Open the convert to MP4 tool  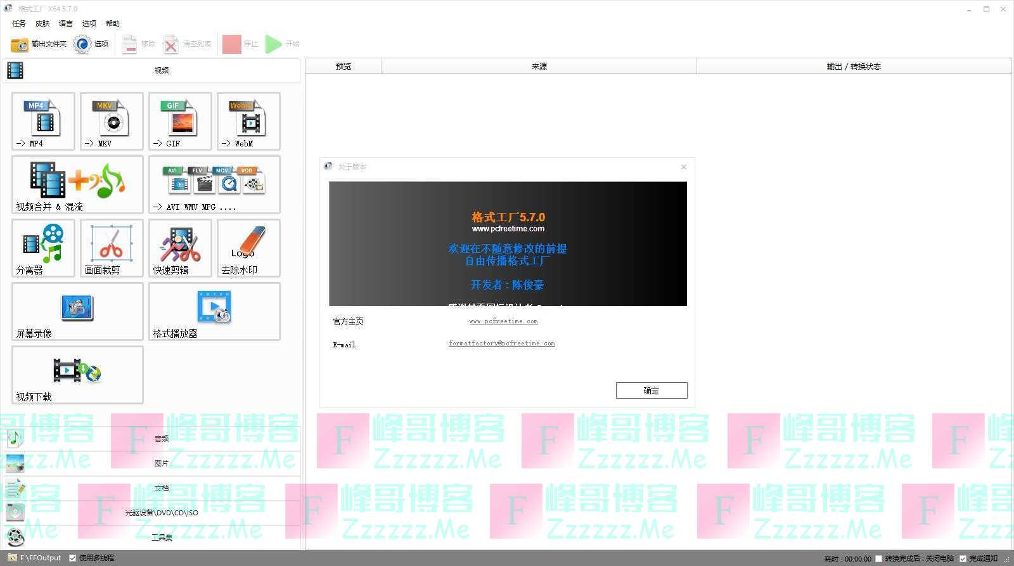pyautogui.click(x=43, y=121)
